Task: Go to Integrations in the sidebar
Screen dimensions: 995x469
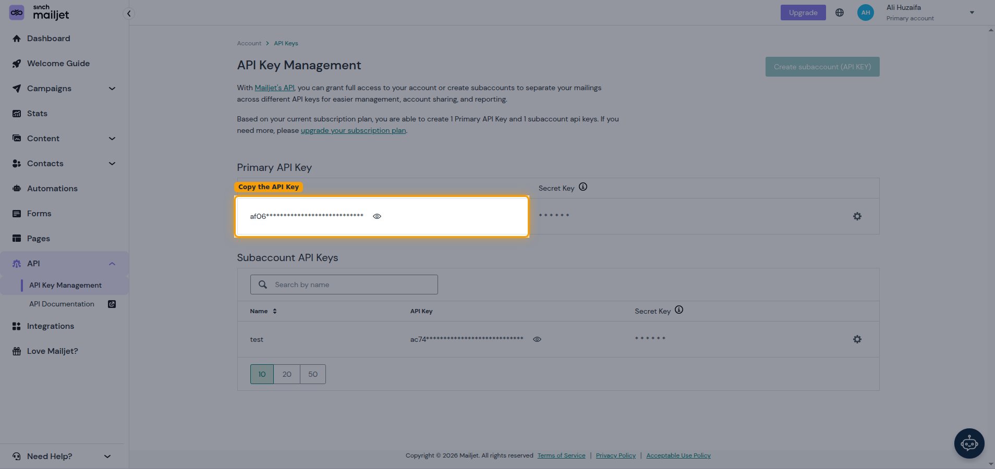Action: click(51, 326)
